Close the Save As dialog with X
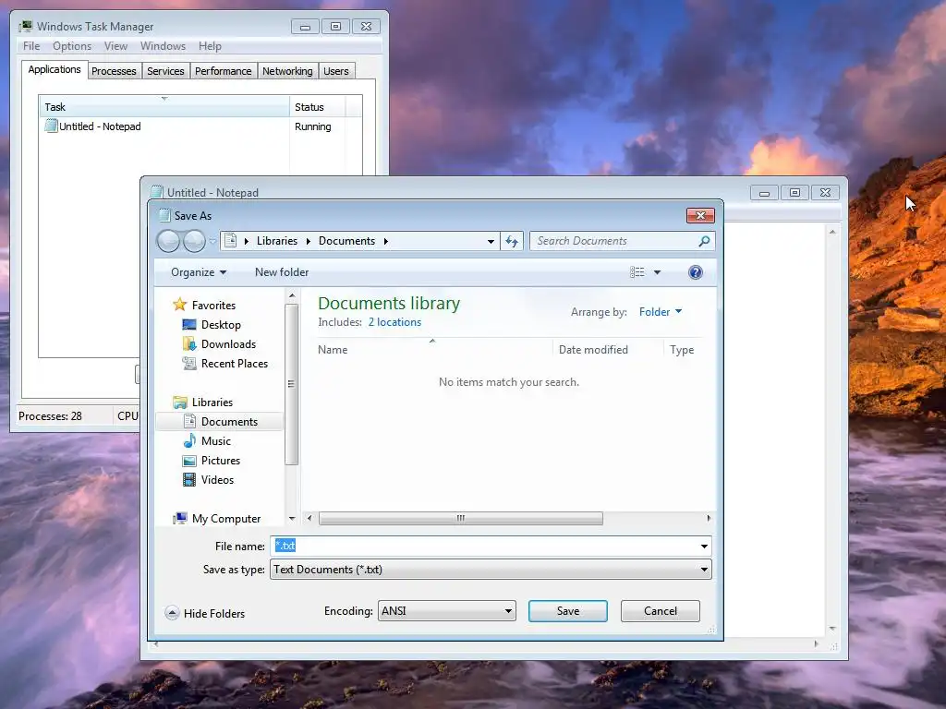946x709 pixels. (x=700, y=215)
